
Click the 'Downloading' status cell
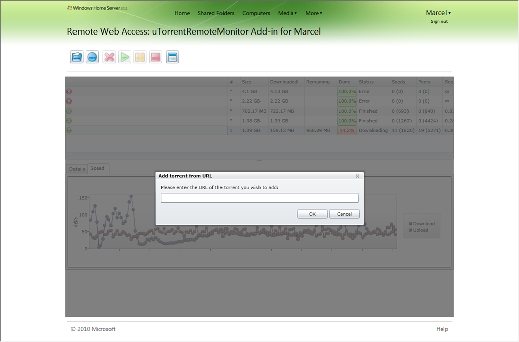point(374,130)
